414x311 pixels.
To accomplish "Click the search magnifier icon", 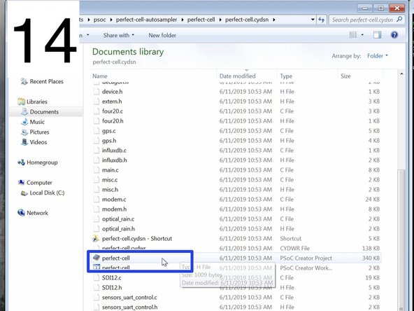I will pyautogui.click(x=399, y=20).
